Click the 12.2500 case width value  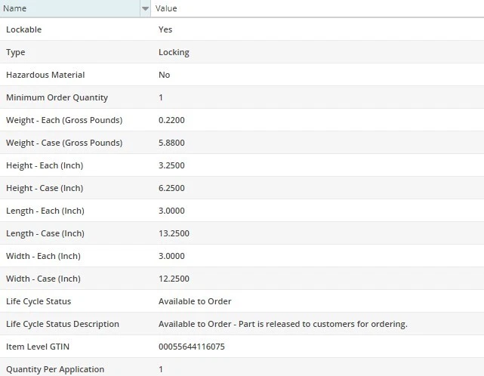pyautogui.click(x=174, y=279)
